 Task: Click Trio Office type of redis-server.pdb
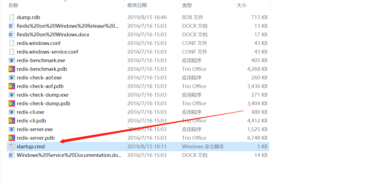tap(194, 138)
